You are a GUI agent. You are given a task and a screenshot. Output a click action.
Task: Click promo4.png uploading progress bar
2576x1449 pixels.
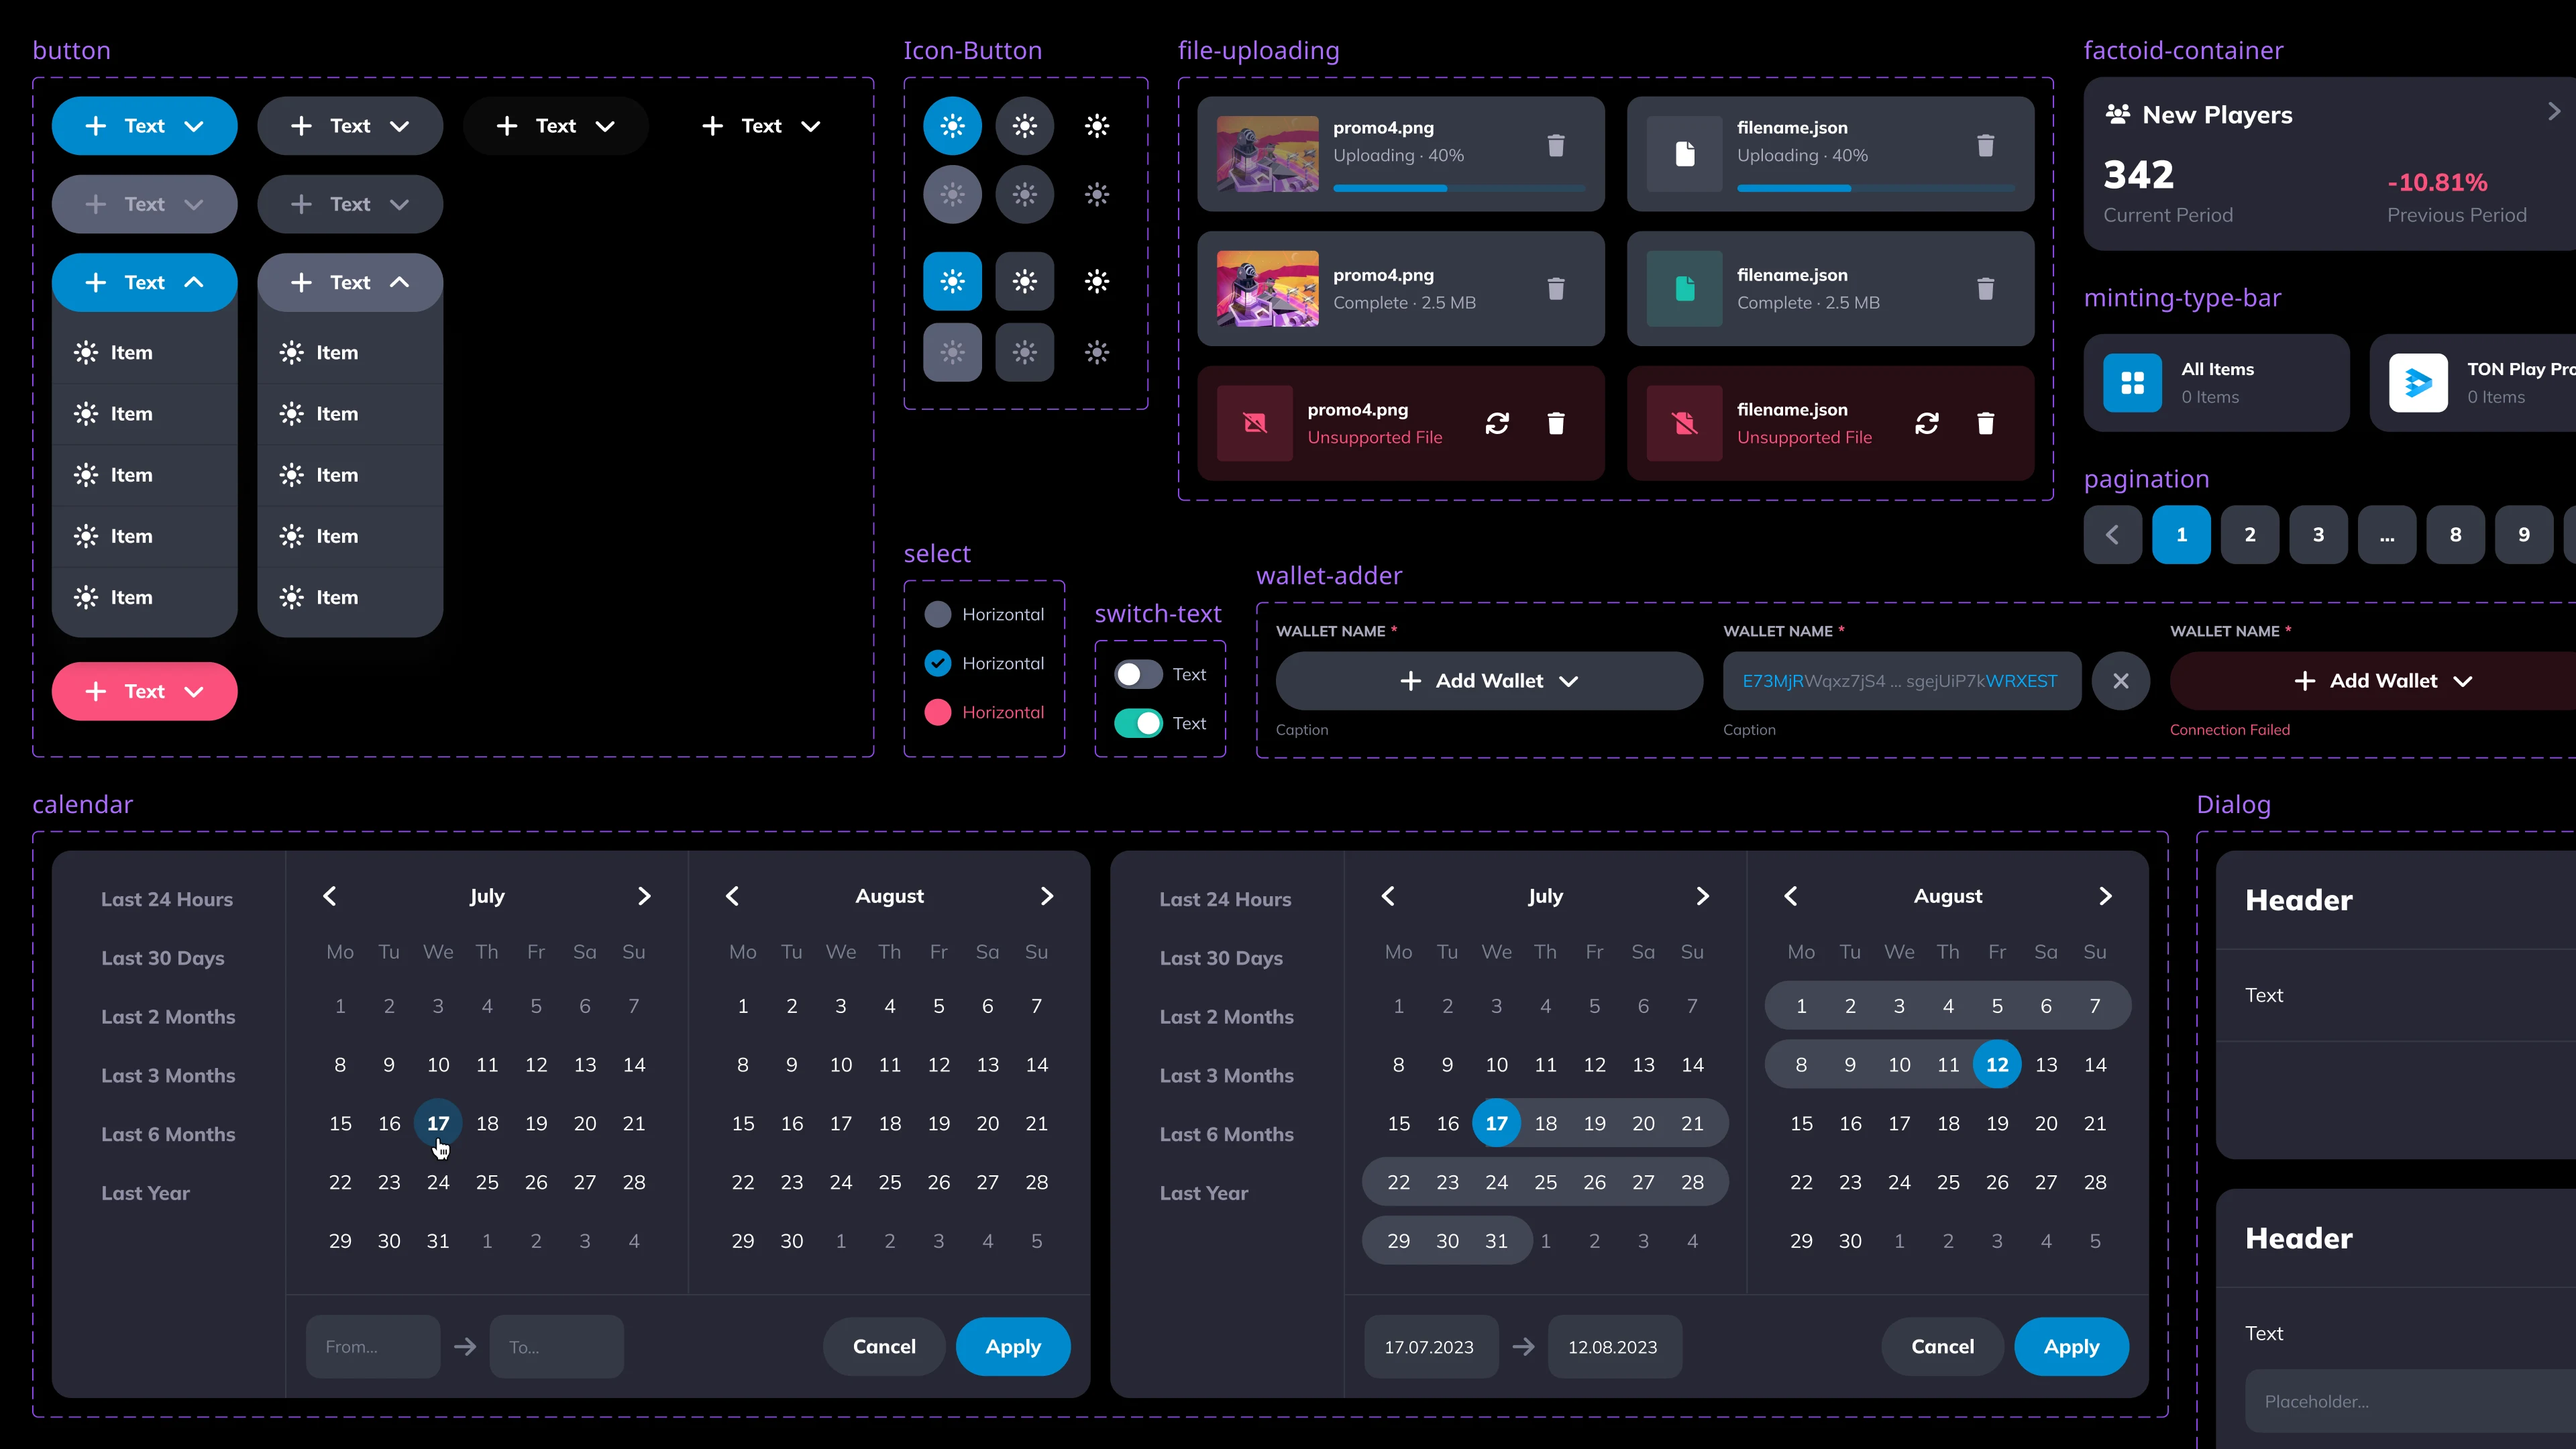(x=1459, y=188)
